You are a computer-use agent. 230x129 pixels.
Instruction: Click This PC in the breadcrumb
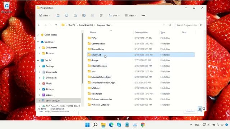click(x=72, y=25)
